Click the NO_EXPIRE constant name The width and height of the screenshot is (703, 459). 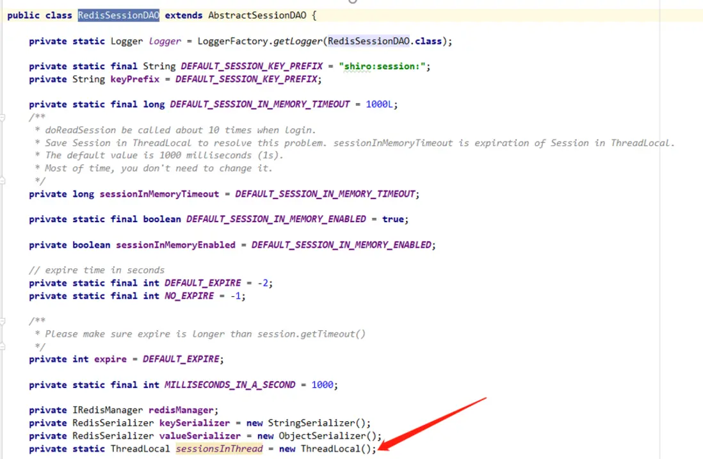189,296
